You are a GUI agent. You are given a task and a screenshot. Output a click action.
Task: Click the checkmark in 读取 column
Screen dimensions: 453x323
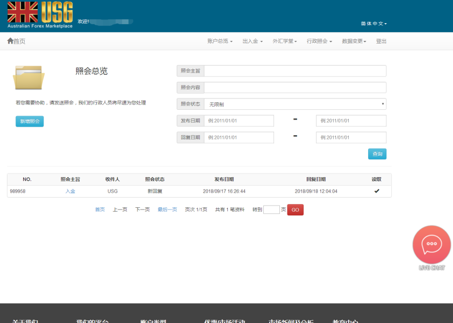[377, 191]
